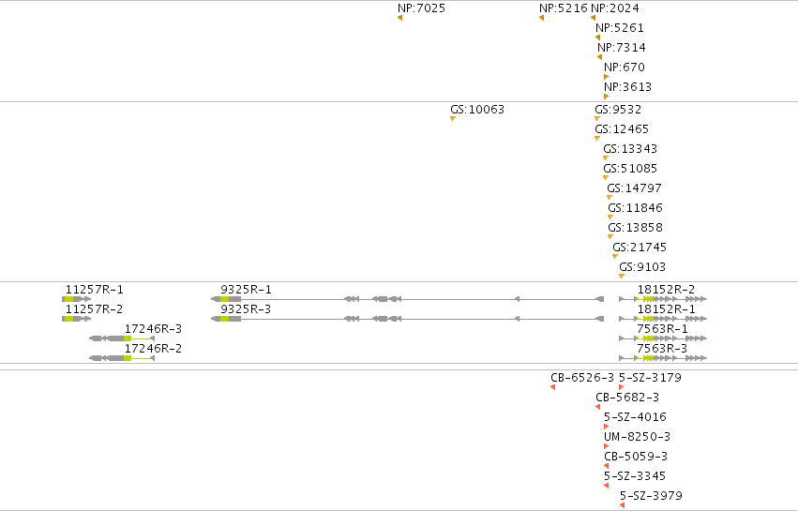
Task: Select the GS:9532 marker
Action: point(597,118)
